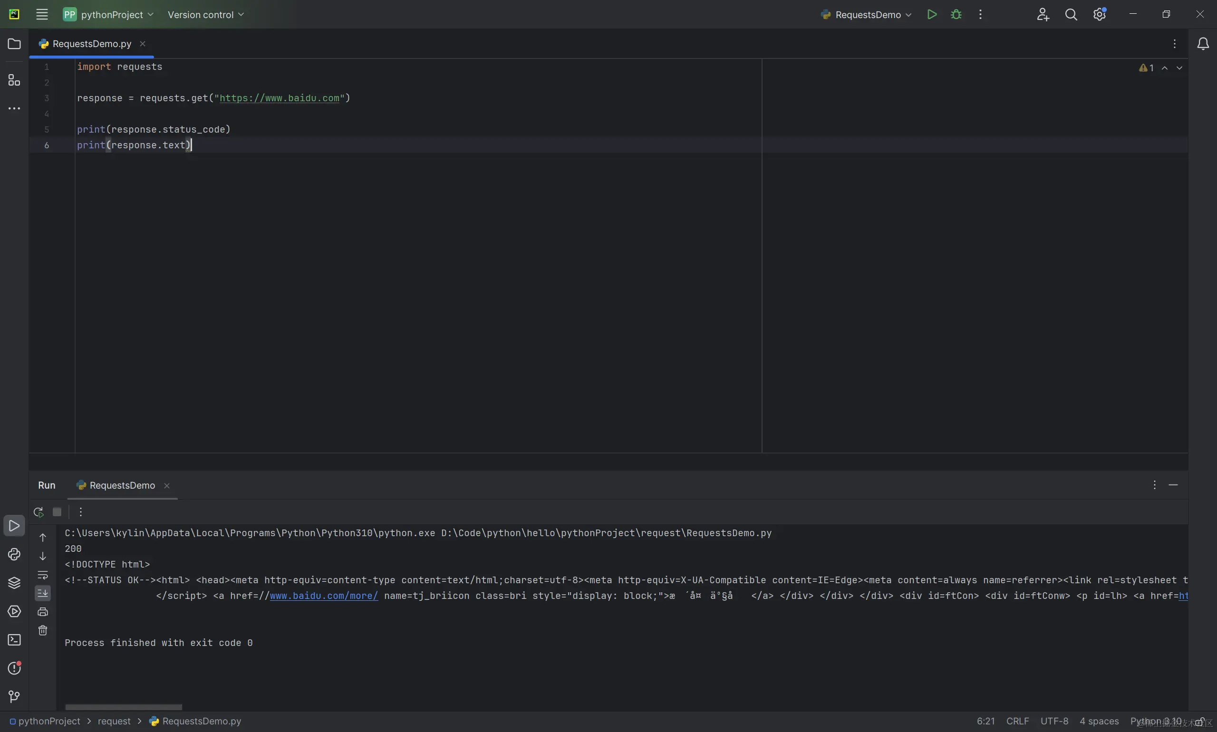Open the Run tool window sidebar icon
The width and height of the screenshot is (1217, 732).
click(x=14, y=526)
